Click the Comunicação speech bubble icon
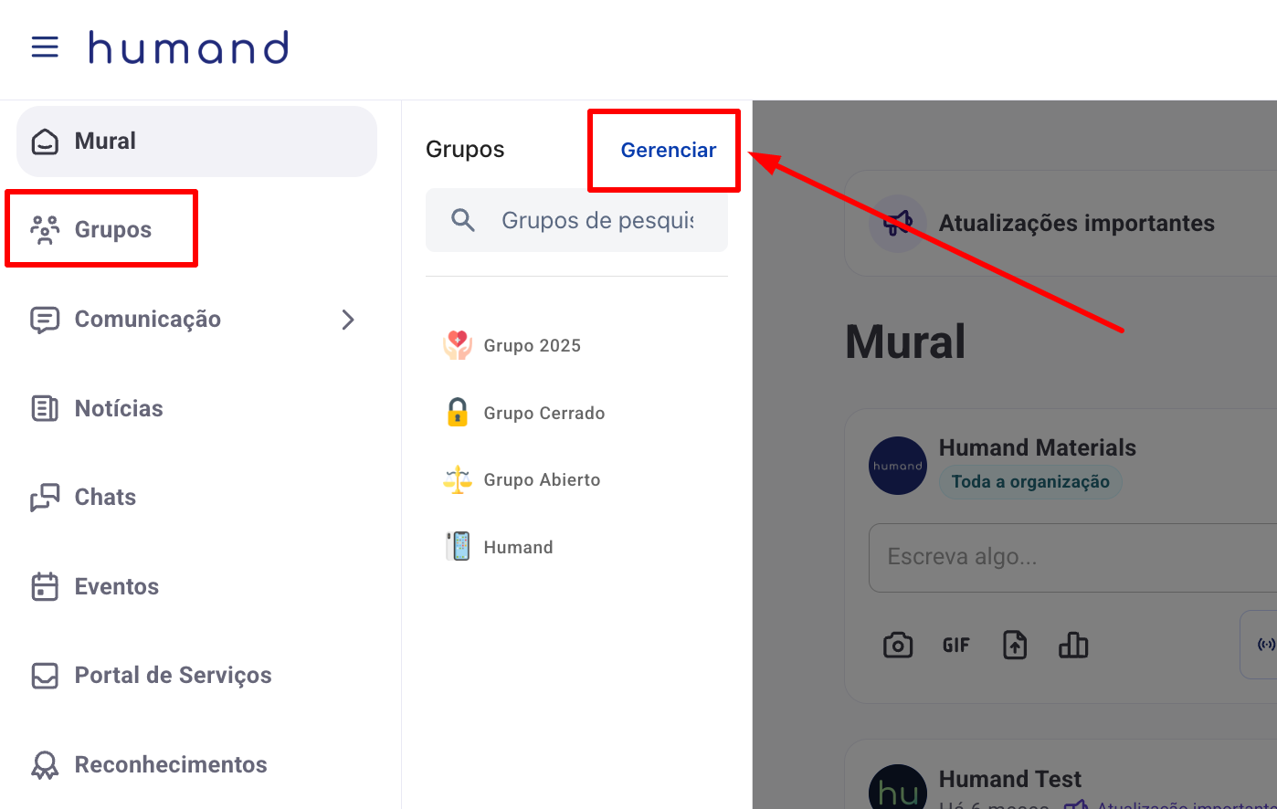This screenshot has width=1277, height=809. click(45, 320)
